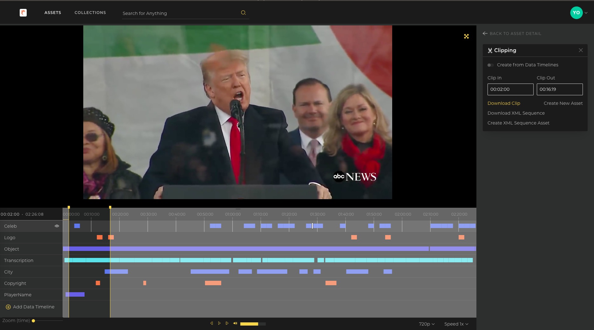Open the 720p quality dropdown
594x330 pixels.
(x=427, y=324)
